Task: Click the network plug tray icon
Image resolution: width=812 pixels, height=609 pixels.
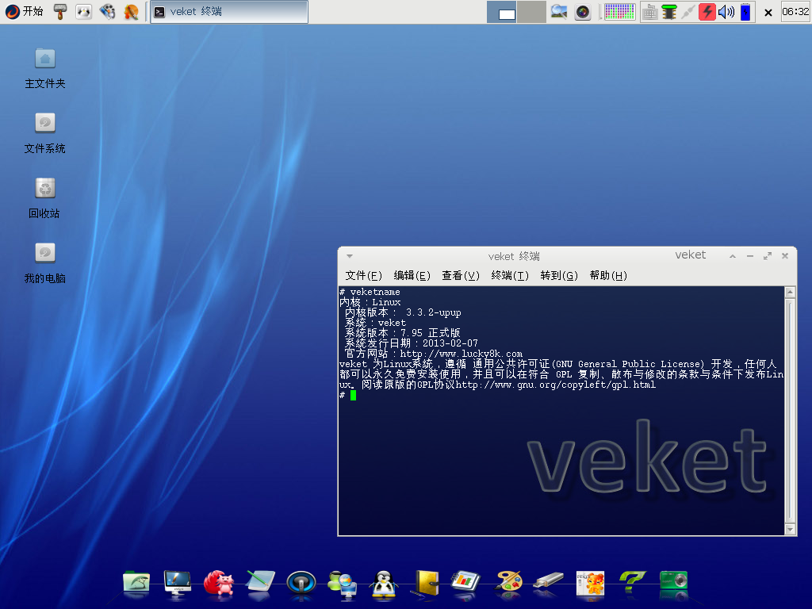Action: coord(688,12)
